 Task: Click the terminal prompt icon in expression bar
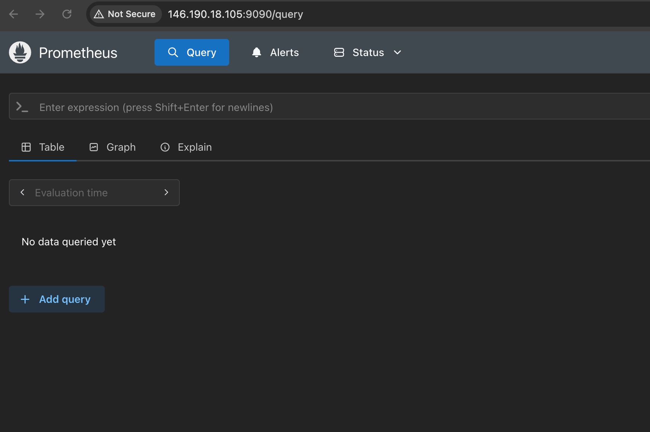pos(22,107)
